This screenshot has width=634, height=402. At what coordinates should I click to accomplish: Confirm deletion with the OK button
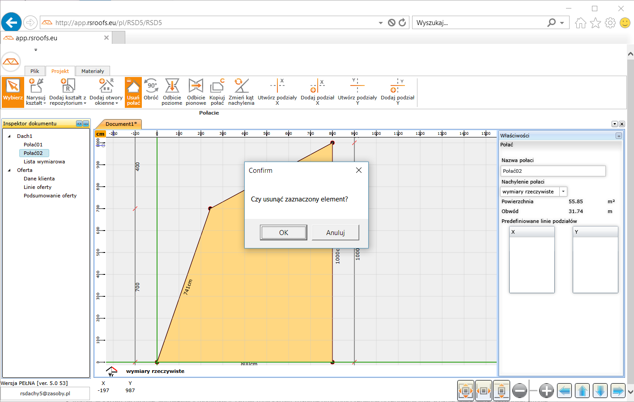coord(283,232)
